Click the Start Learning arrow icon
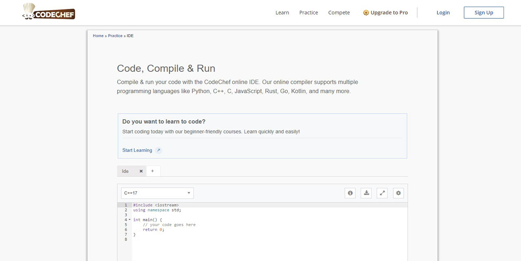This screenshot has width=521, height=261. tap(158, 150)
